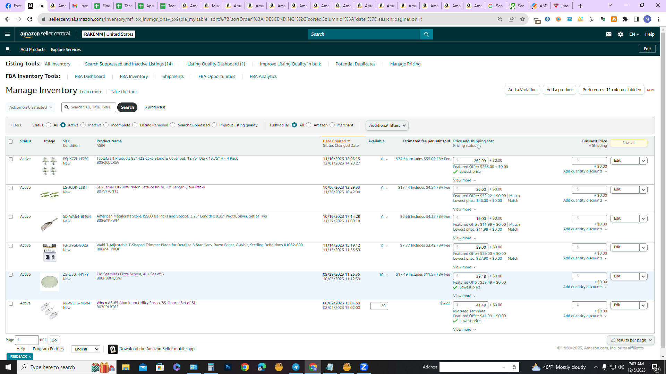Click the pricing status info icon
Viewport: 666px width, 374px height.
pos(479,146)
